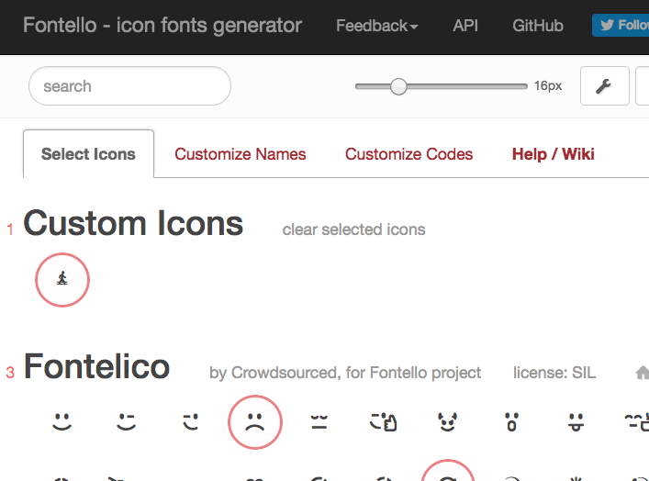
Task: Select the happy smiley face icon
Action: [x=62, y=422]
